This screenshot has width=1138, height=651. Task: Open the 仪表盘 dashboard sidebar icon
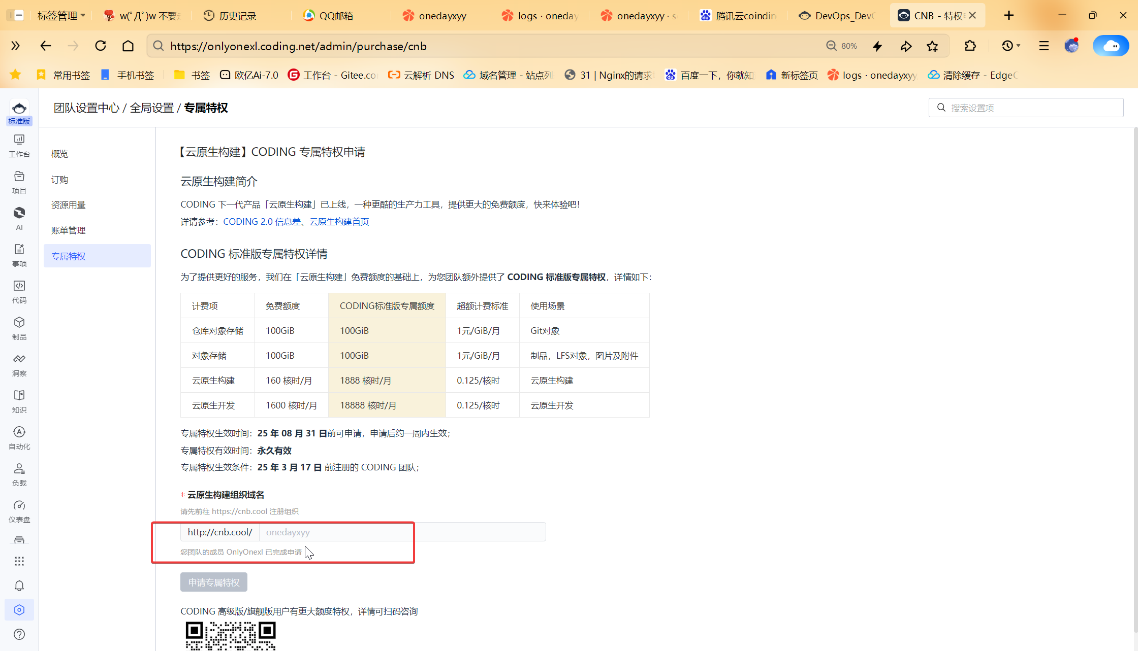click(19, 511)
